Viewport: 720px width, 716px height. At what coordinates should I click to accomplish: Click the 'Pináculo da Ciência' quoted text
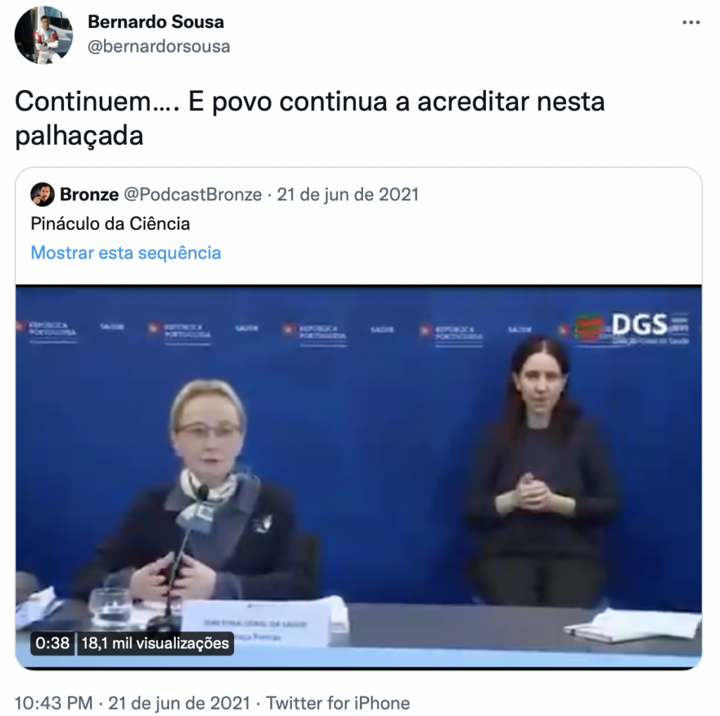click(x=110, y=223)
